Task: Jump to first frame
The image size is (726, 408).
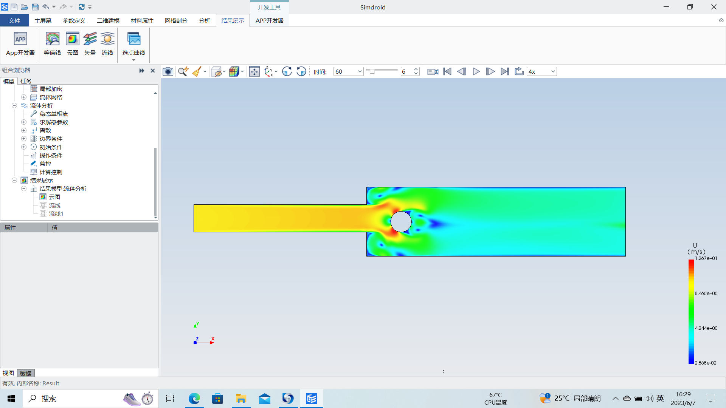Action: coord(447,71)
